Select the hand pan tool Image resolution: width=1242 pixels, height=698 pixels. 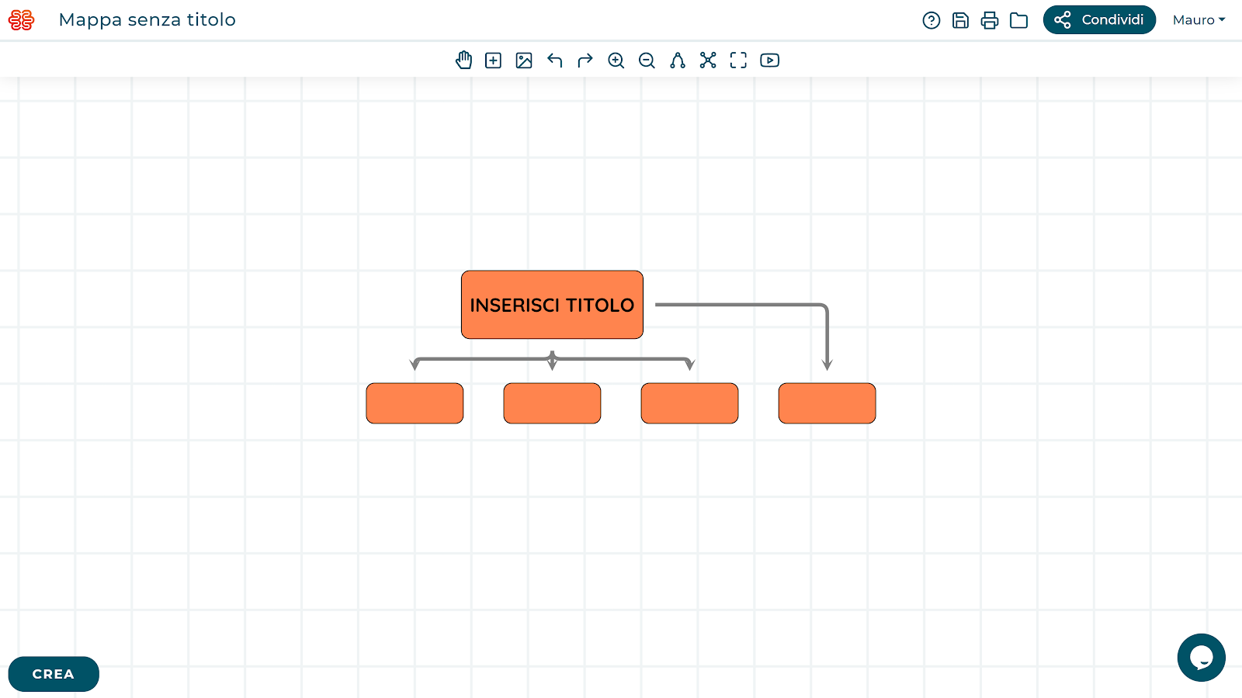coord(463,60)
